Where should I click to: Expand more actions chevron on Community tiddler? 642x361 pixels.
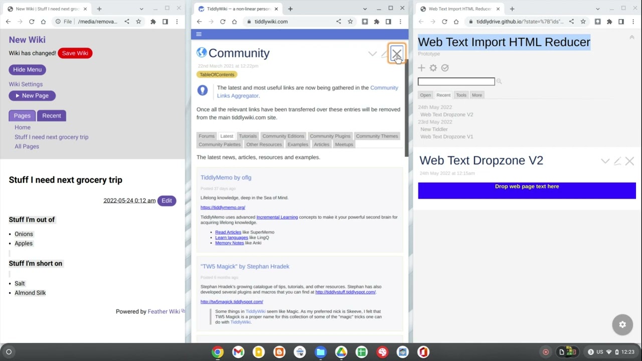click(372, 54)
